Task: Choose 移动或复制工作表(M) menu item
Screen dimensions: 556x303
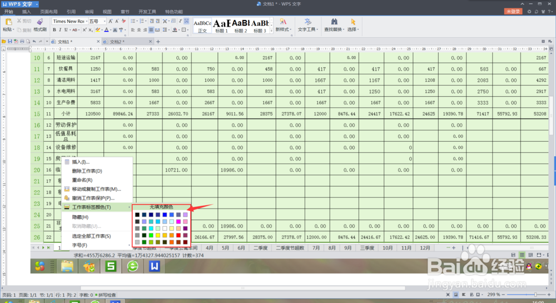Action: click(97, 189)
